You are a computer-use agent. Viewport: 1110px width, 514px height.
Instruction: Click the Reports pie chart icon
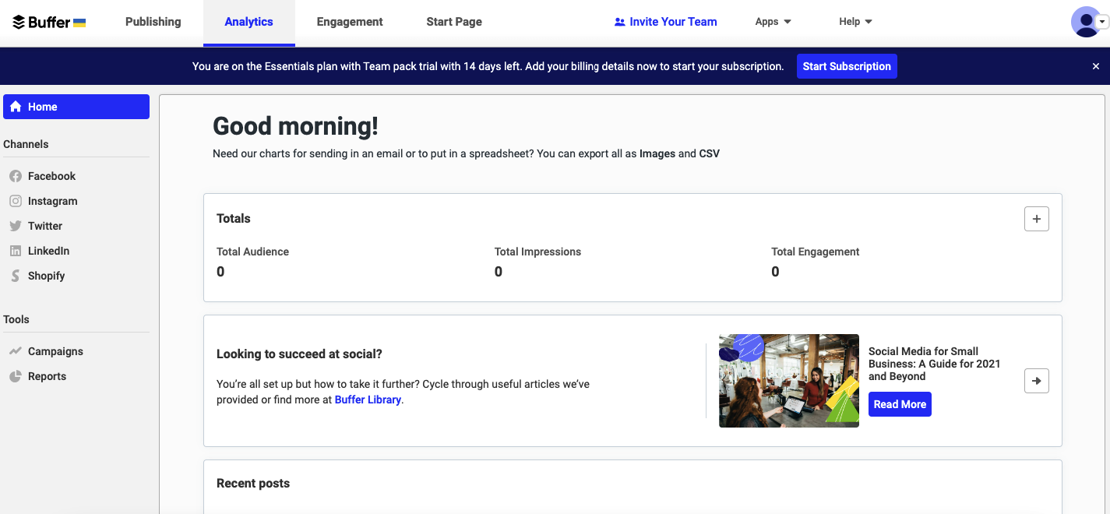(x=16, y=376)
